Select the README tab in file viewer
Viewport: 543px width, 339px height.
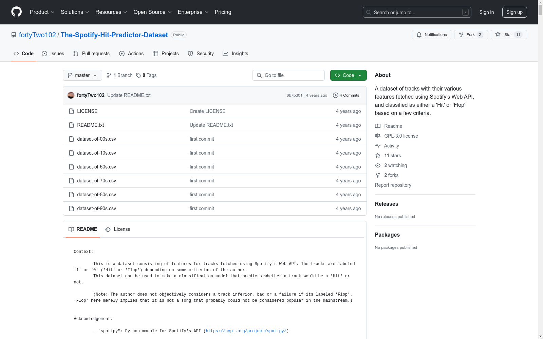(83, 229)
